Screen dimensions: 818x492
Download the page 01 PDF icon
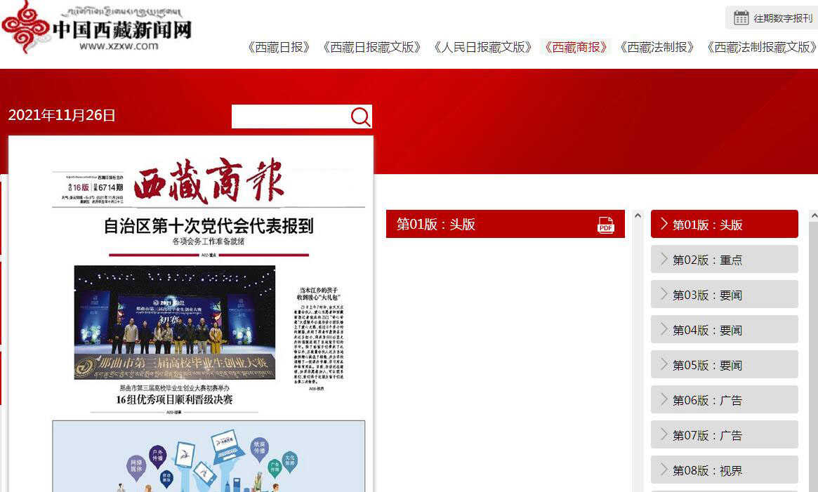(x=605, y=225)
